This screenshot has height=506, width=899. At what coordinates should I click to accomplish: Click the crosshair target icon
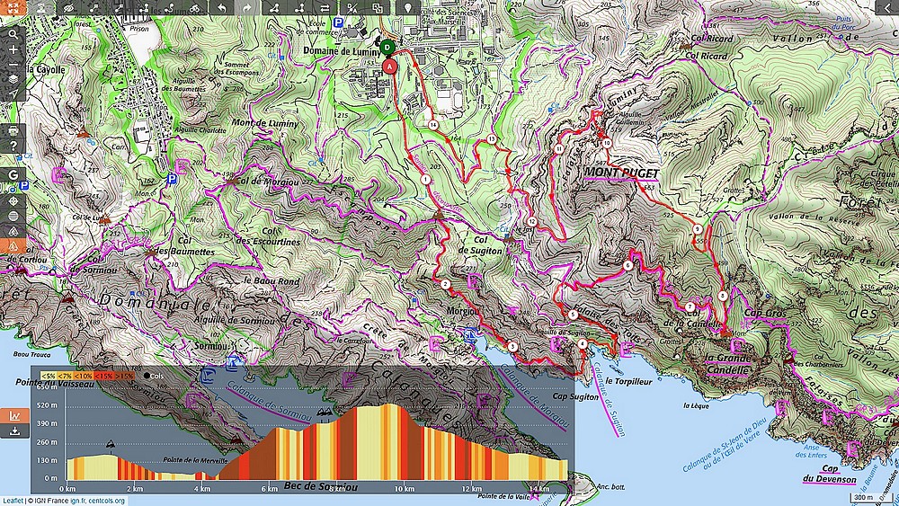coord(13,201)
